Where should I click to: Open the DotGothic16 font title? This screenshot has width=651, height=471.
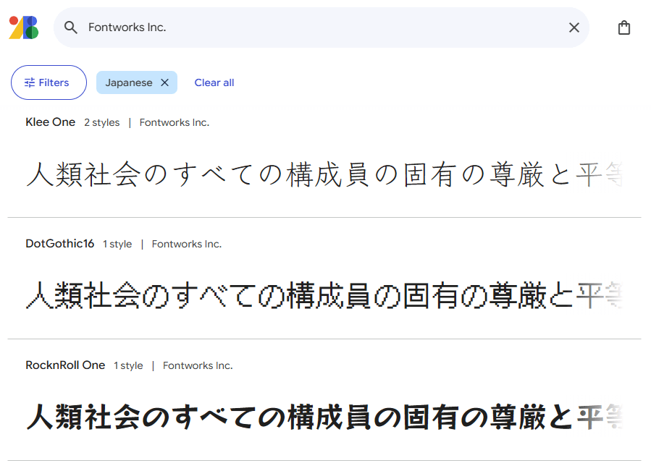tap(59, 244)
